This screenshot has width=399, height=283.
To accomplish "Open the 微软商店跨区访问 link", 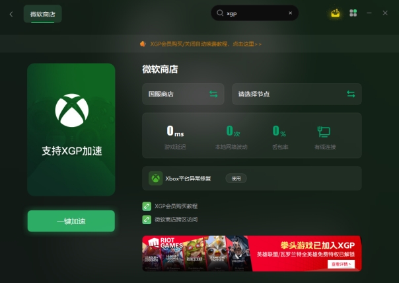I will coord(176,220).
